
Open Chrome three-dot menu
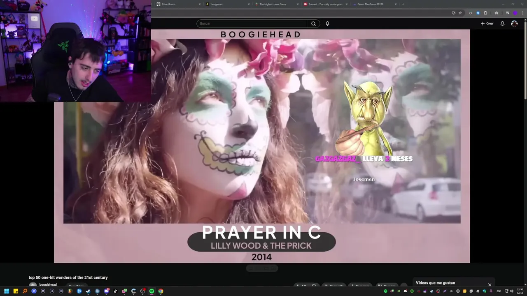(x=522, y=13)
